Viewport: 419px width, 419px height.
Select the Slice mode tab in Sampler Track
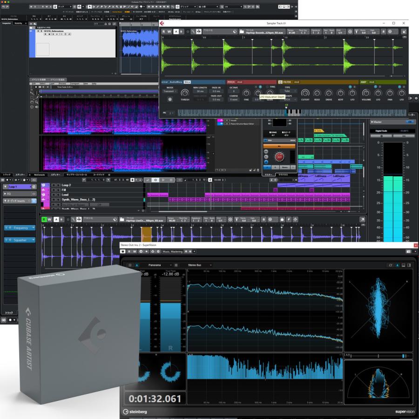pos(187,82)
